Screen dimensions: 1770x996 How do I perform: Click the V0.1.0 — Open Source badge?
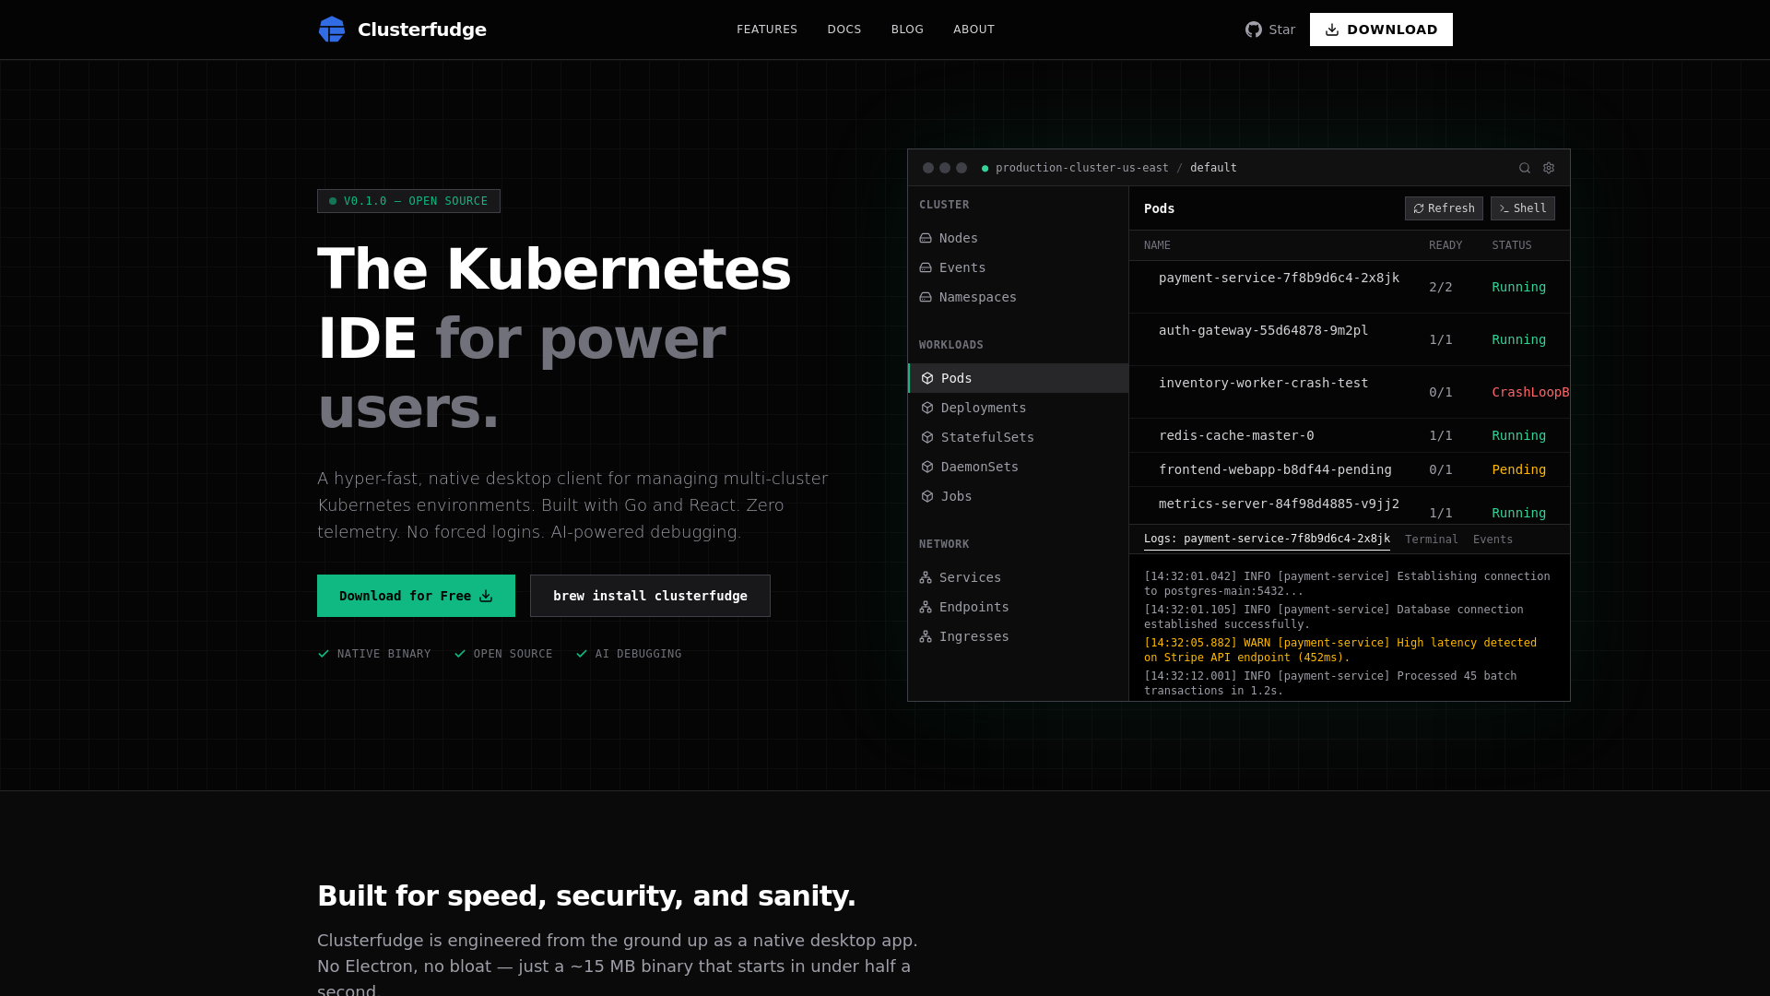(408, 201)
